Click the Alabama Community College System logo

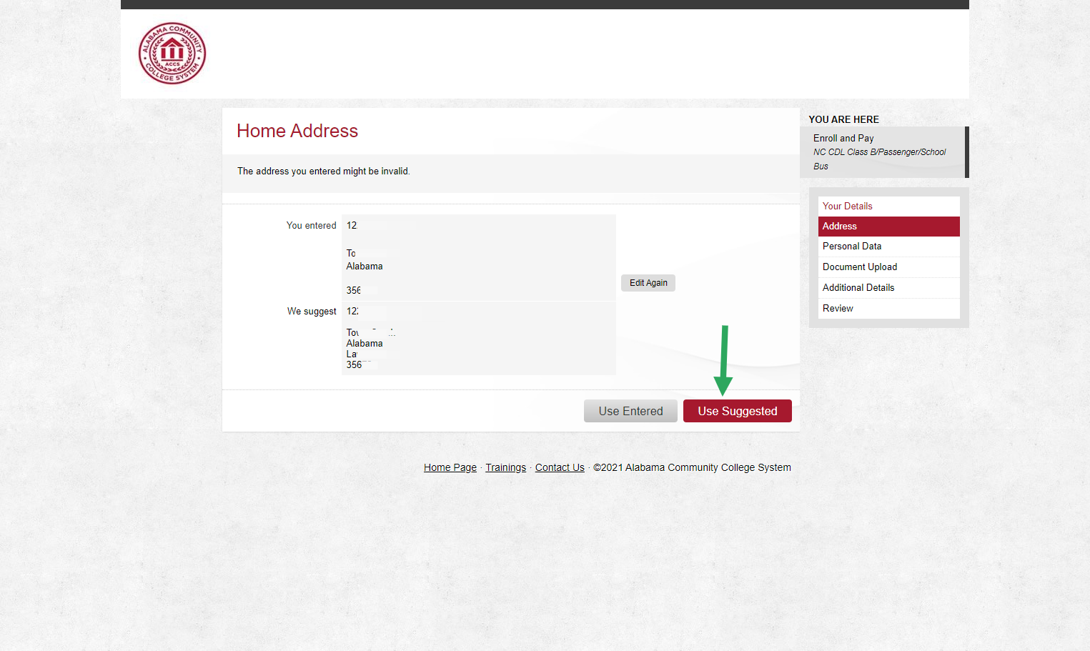(x=172, y=53)
